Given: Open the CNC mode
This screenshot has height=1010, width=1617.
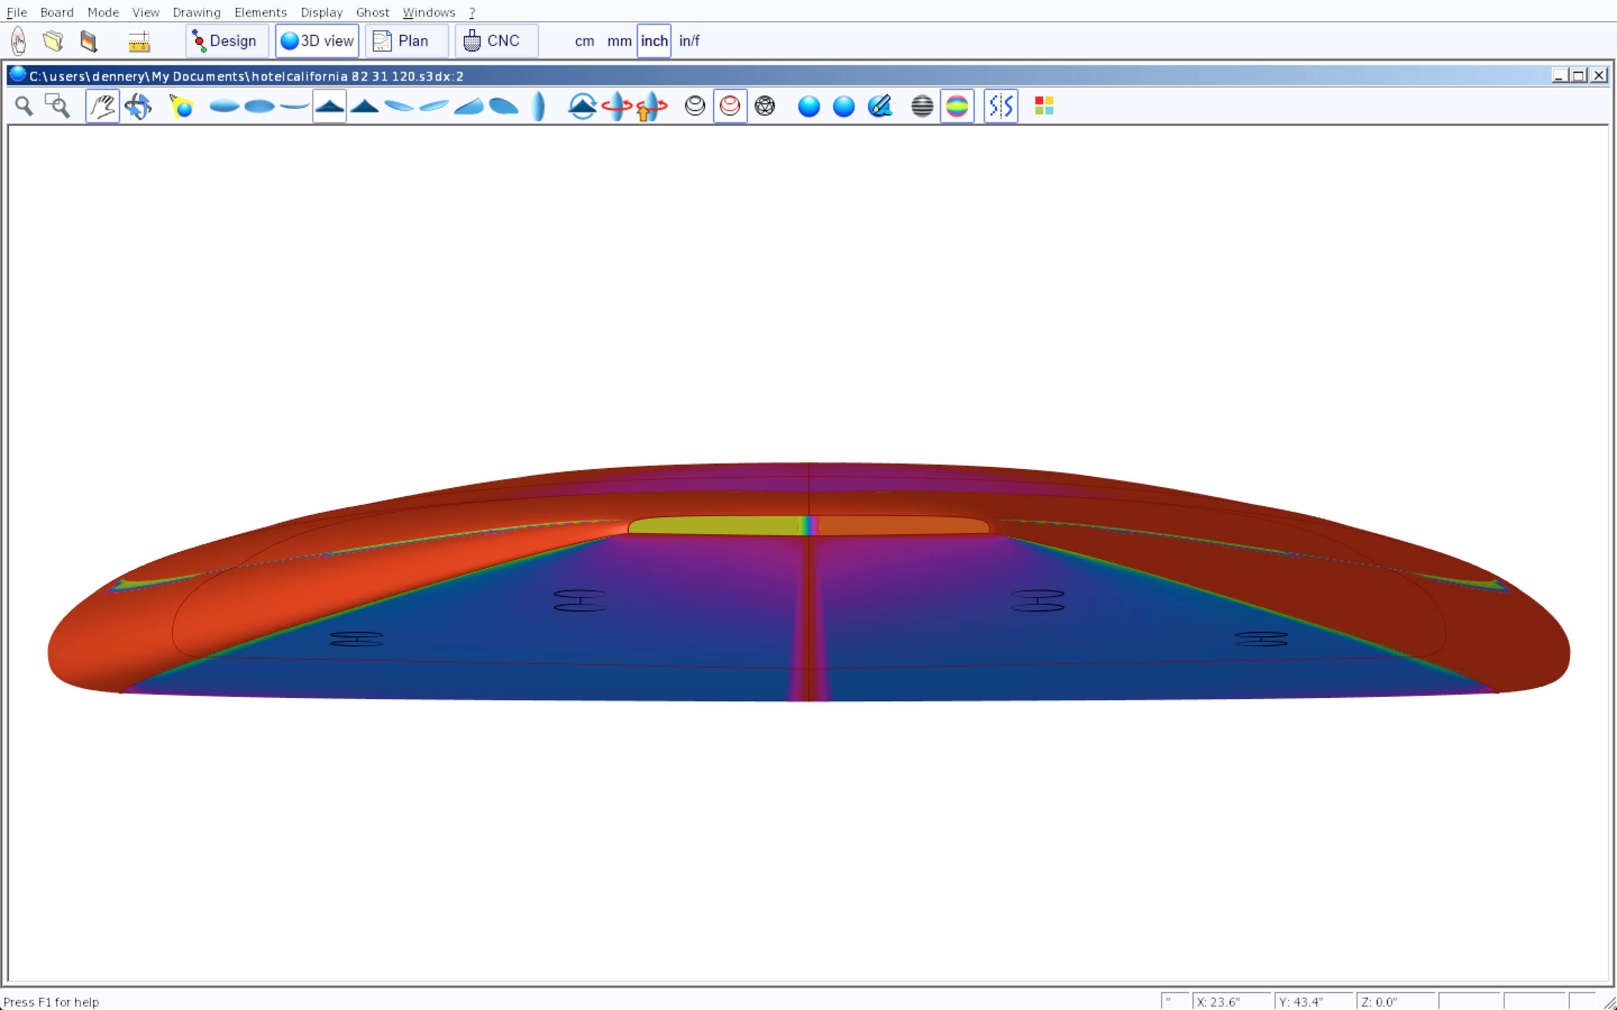Looking at the screenshot, I should (x=496, y=41).
